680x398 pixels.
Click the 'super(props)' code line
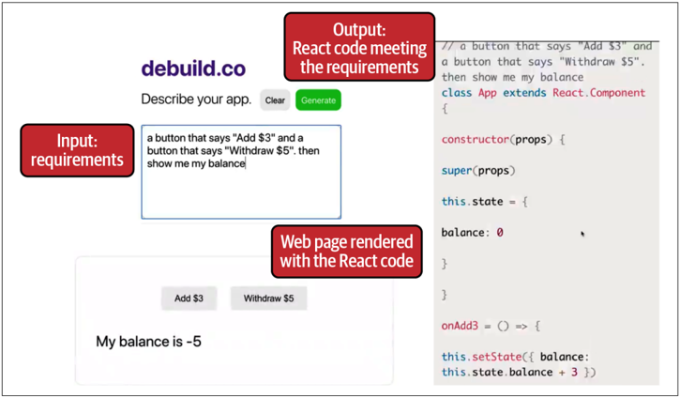(478, 171)
